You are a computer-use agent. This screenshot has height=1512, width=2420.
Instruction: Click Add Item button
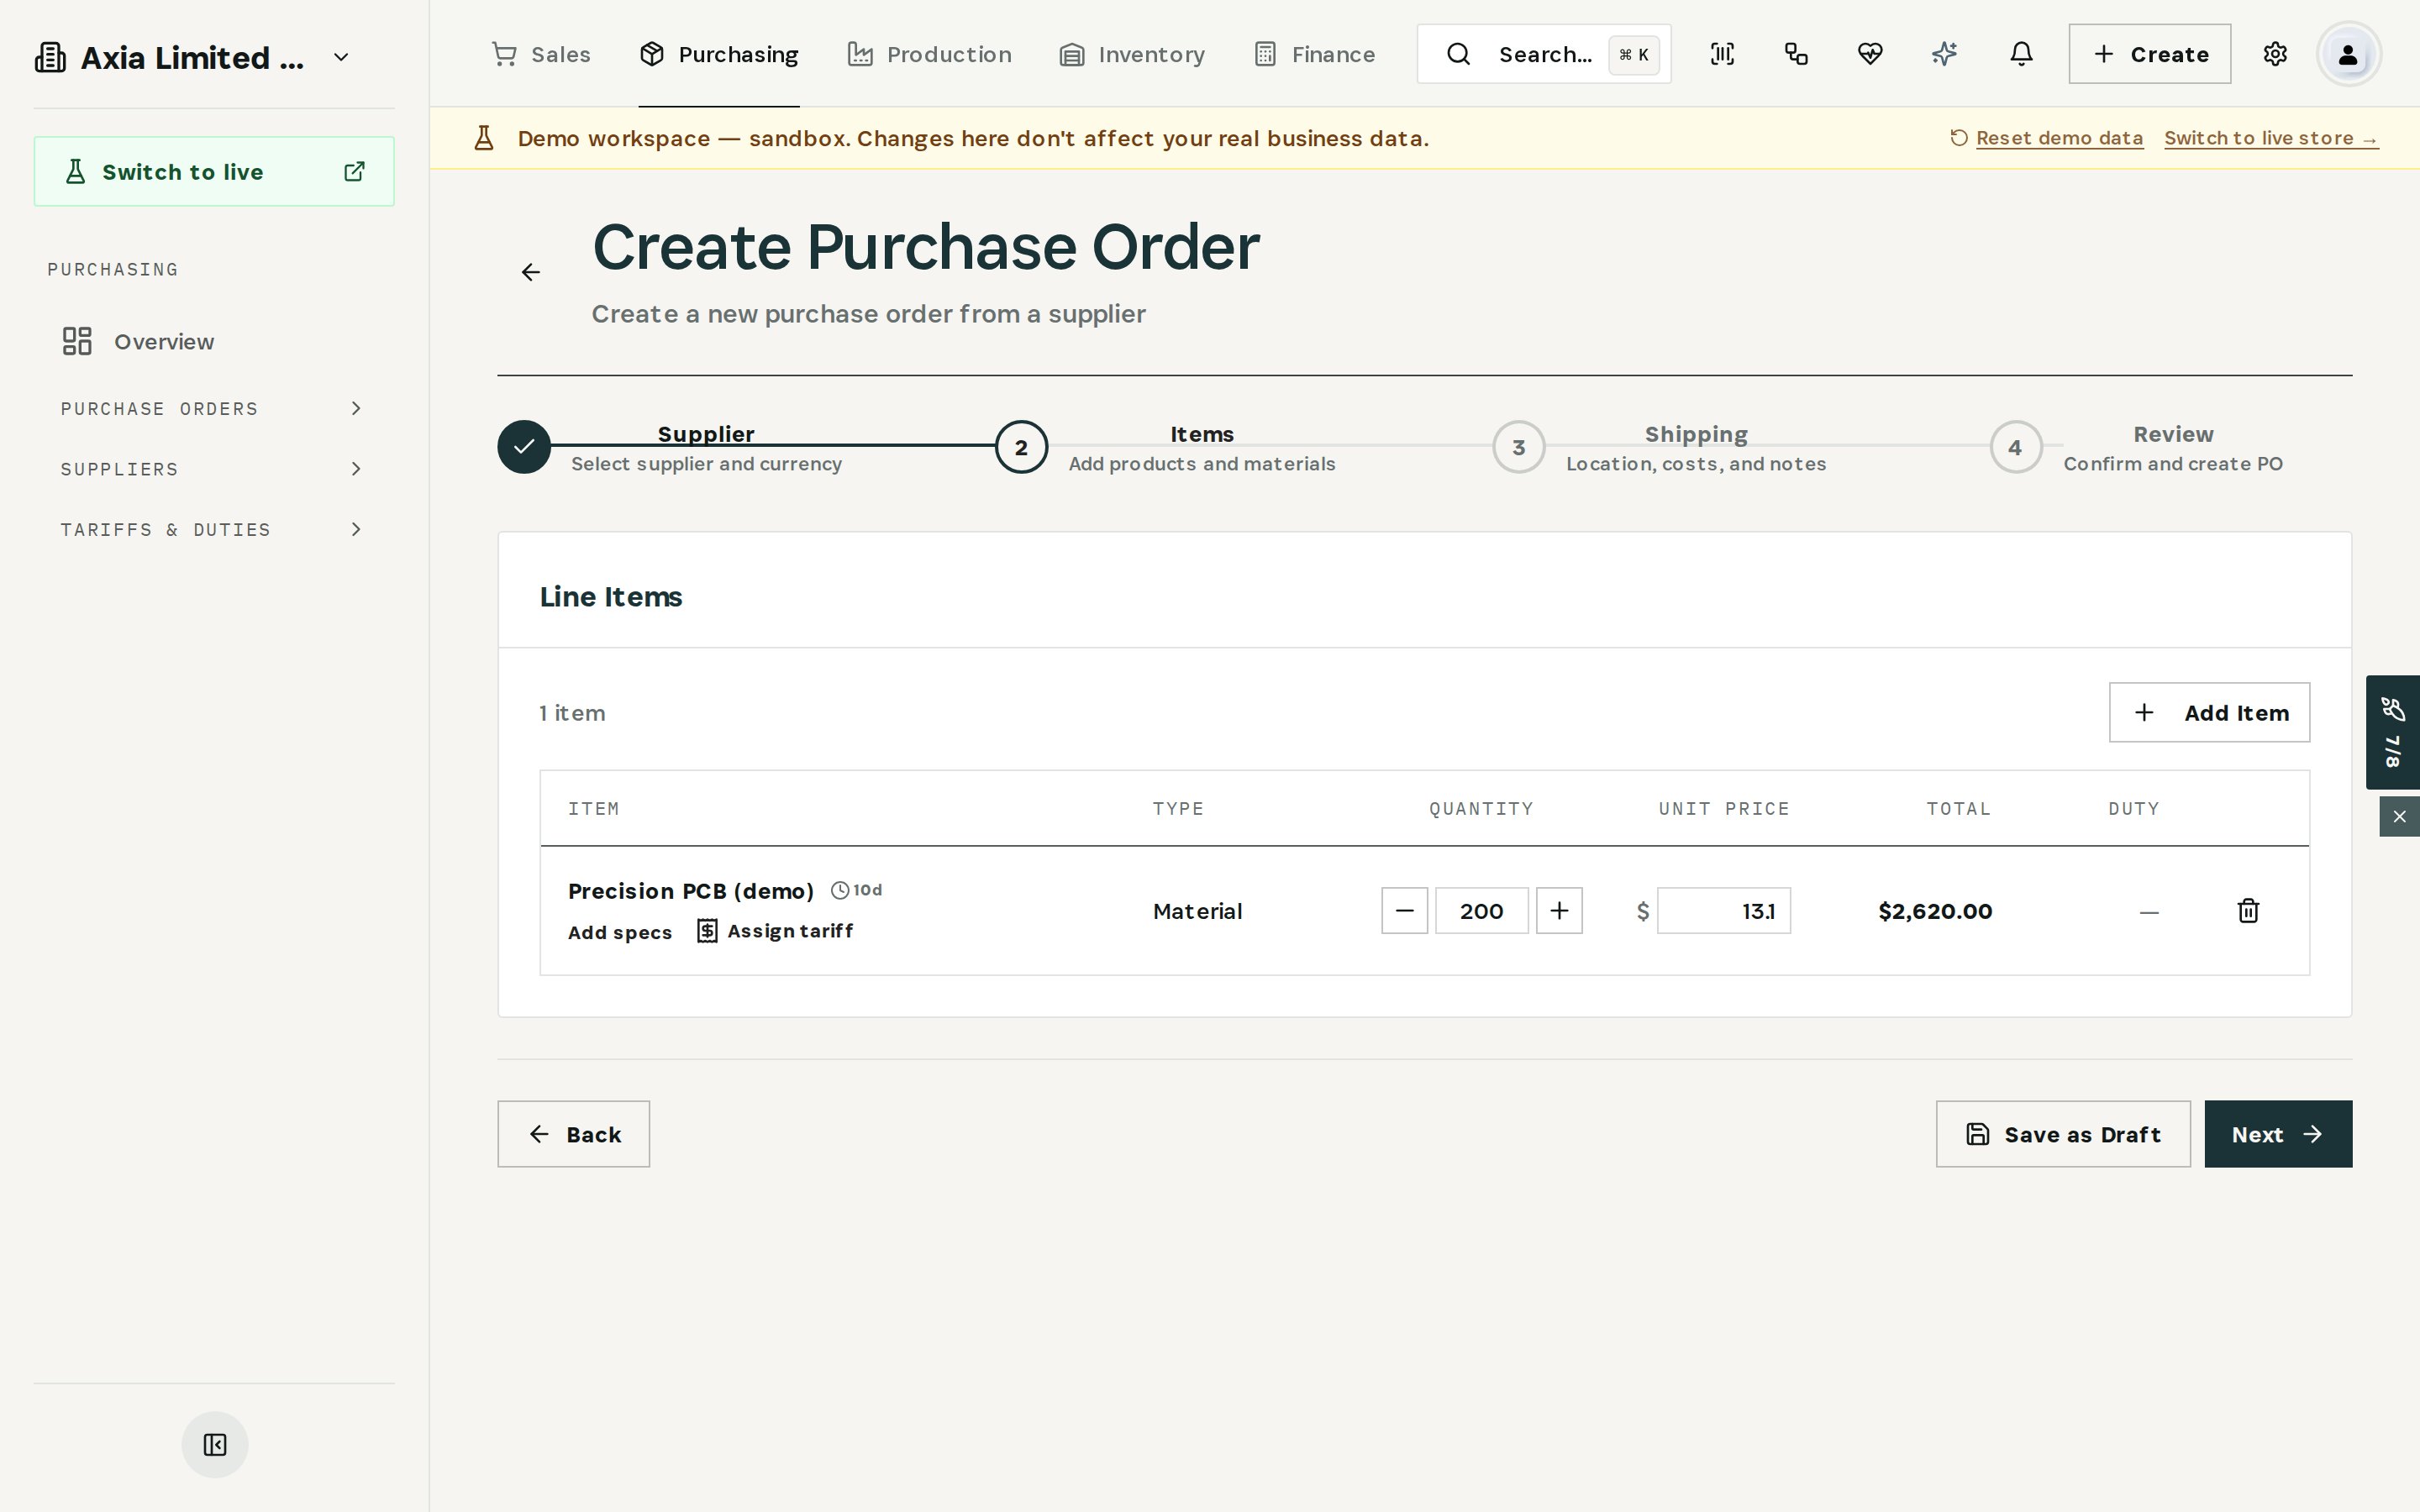pos(2209,713)
